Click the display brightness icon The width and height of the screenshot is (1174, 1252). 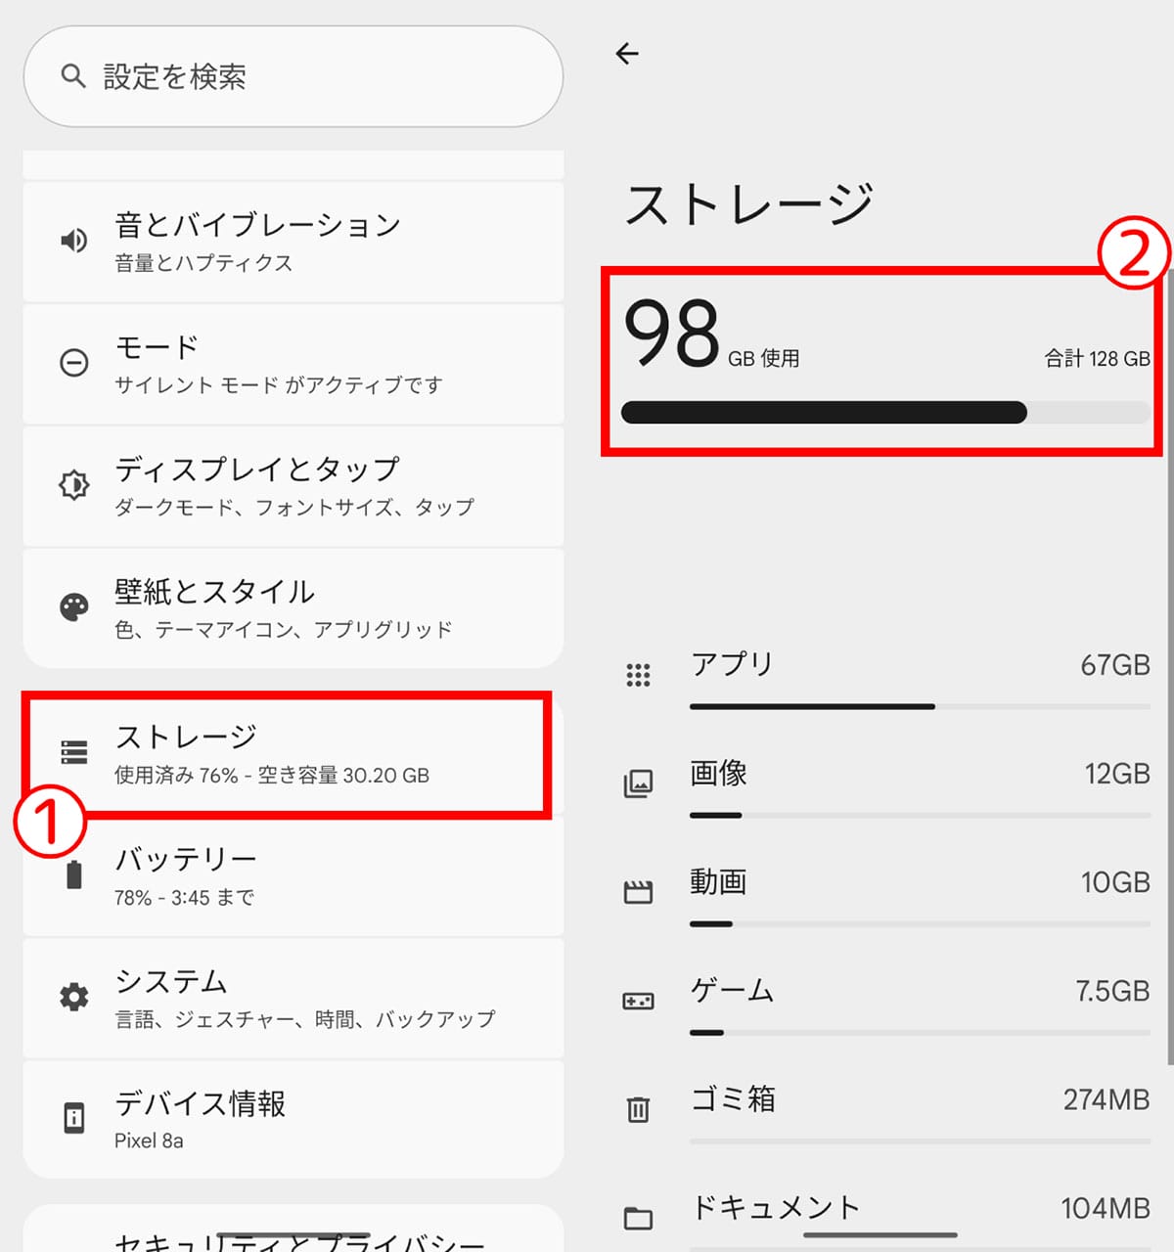tap(74, 485)
